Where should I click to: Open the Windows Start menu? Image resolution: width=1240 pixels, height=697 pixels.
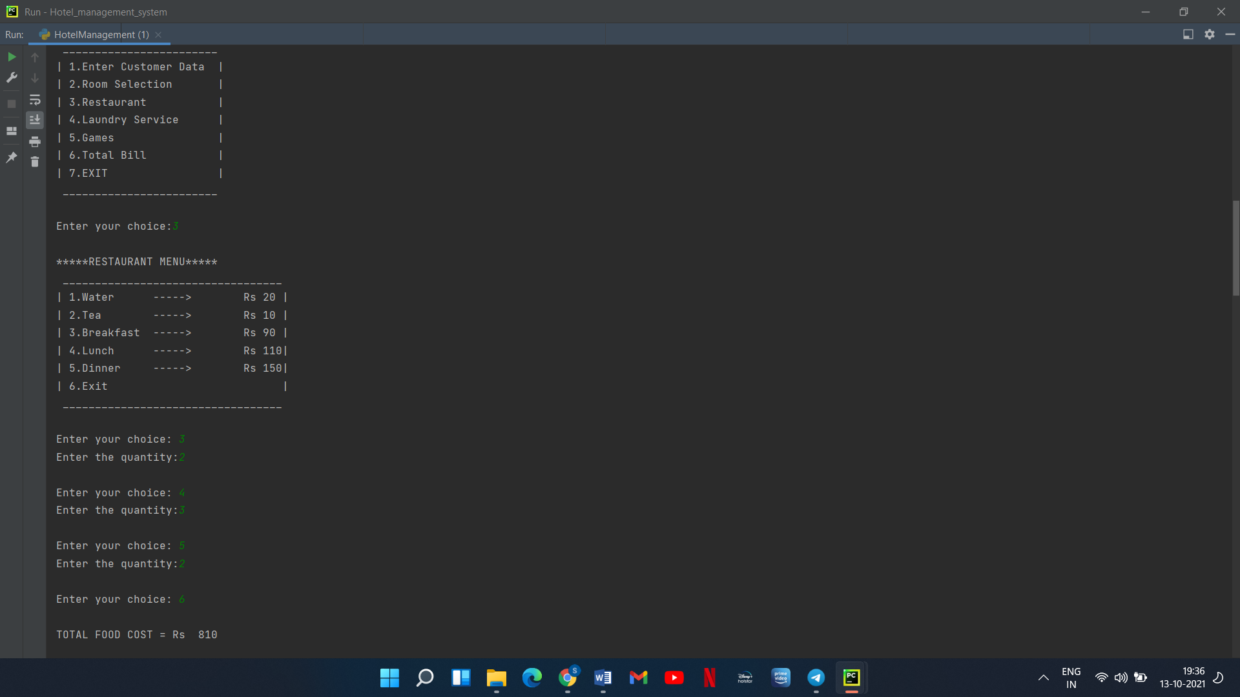point(389,678)
